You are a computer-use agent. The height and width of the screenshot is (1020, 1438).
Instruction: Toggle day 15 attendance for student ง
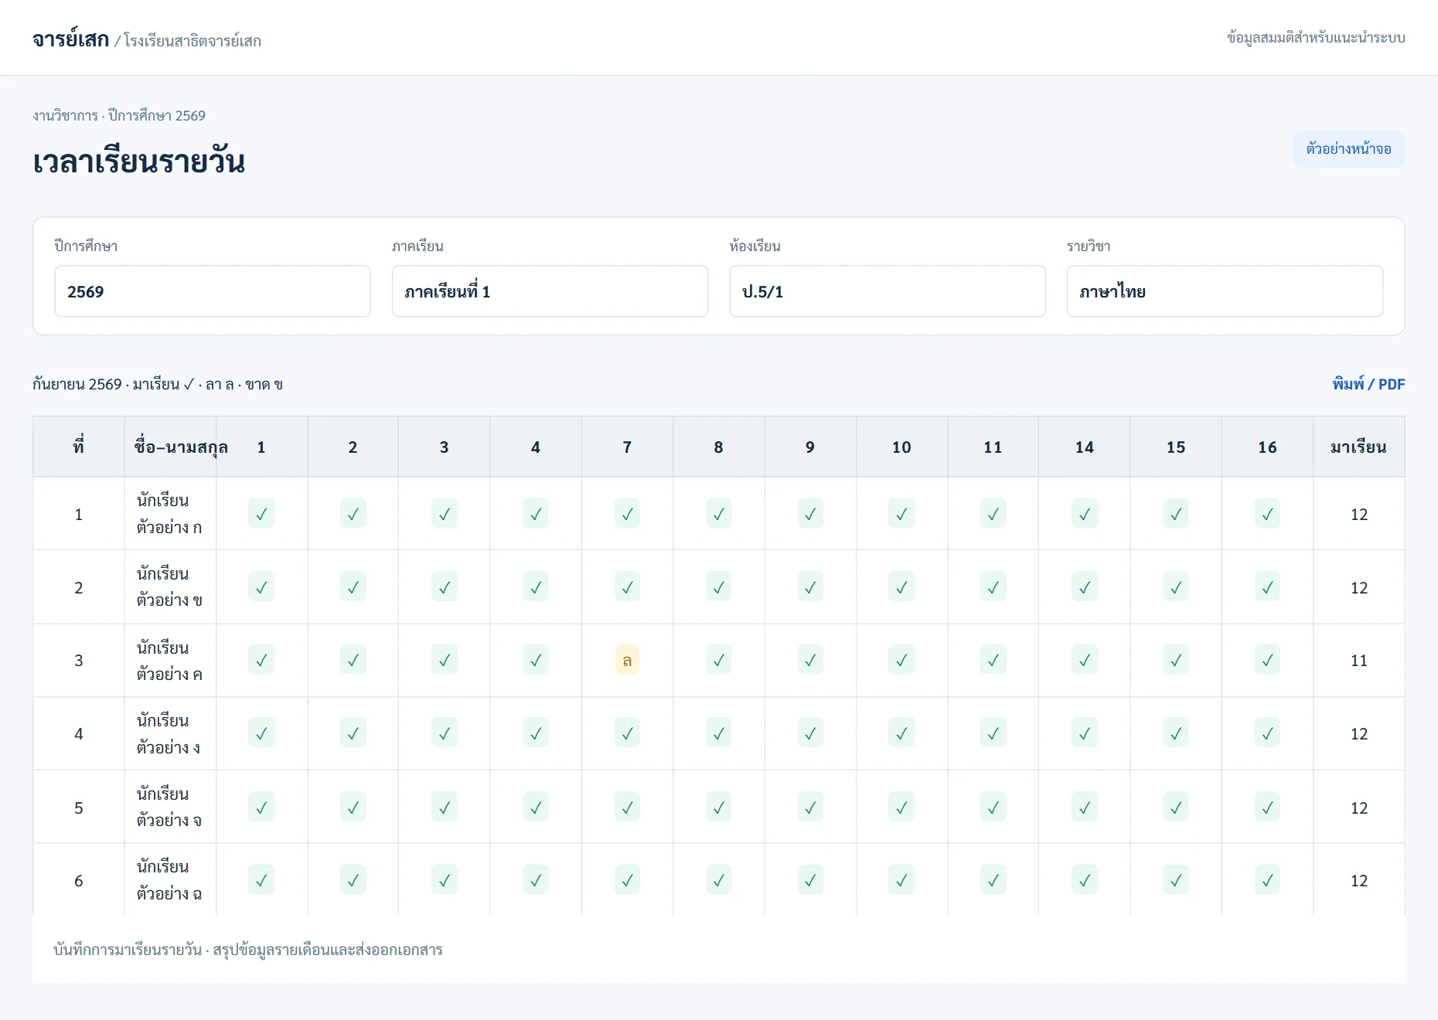point(1176,733)
